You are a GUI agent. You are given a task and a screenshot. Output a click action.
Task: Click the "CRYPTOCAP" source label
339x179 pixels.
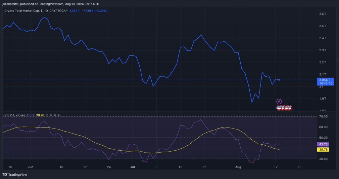pos(59,11)
